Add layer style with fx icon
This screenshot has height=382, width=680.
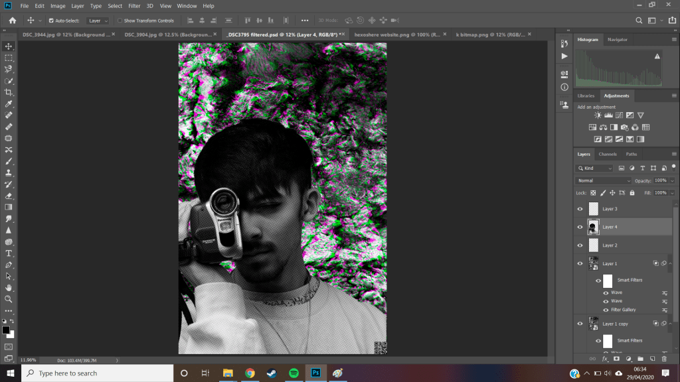tap(604, 359)
